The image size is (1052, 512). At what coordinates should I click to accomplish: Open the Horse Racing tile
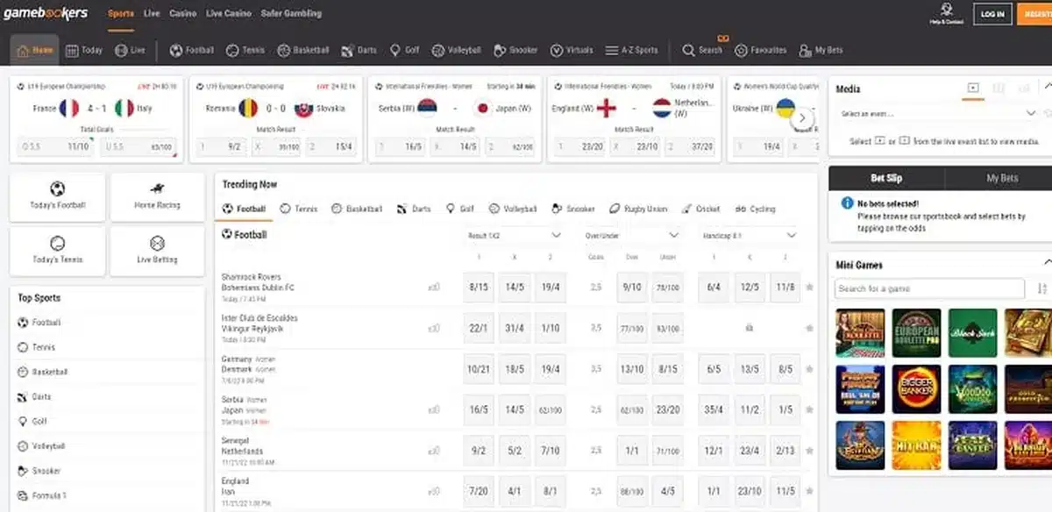tap(158, 196)
